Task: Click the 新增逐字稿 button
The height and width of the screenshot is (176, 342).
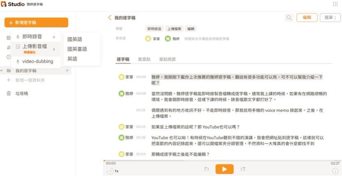Action: coord(36,23)
